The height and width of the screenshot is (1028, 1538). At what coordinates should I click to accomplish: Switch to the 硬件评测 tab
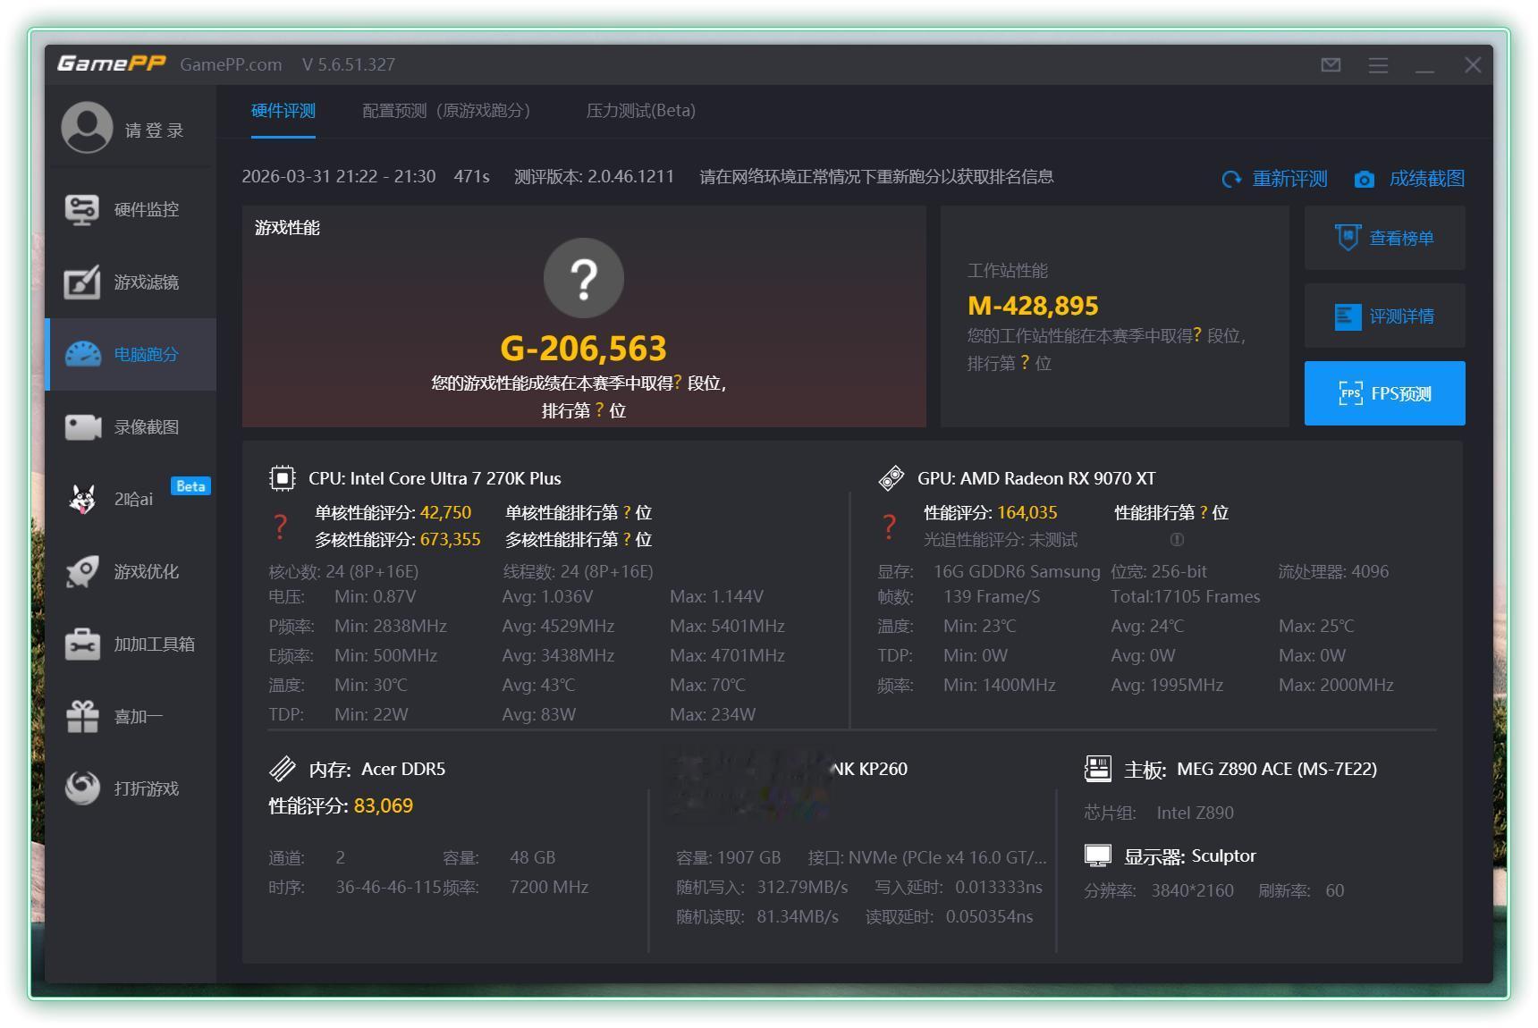pyautogui.click(x=283, y=111)
